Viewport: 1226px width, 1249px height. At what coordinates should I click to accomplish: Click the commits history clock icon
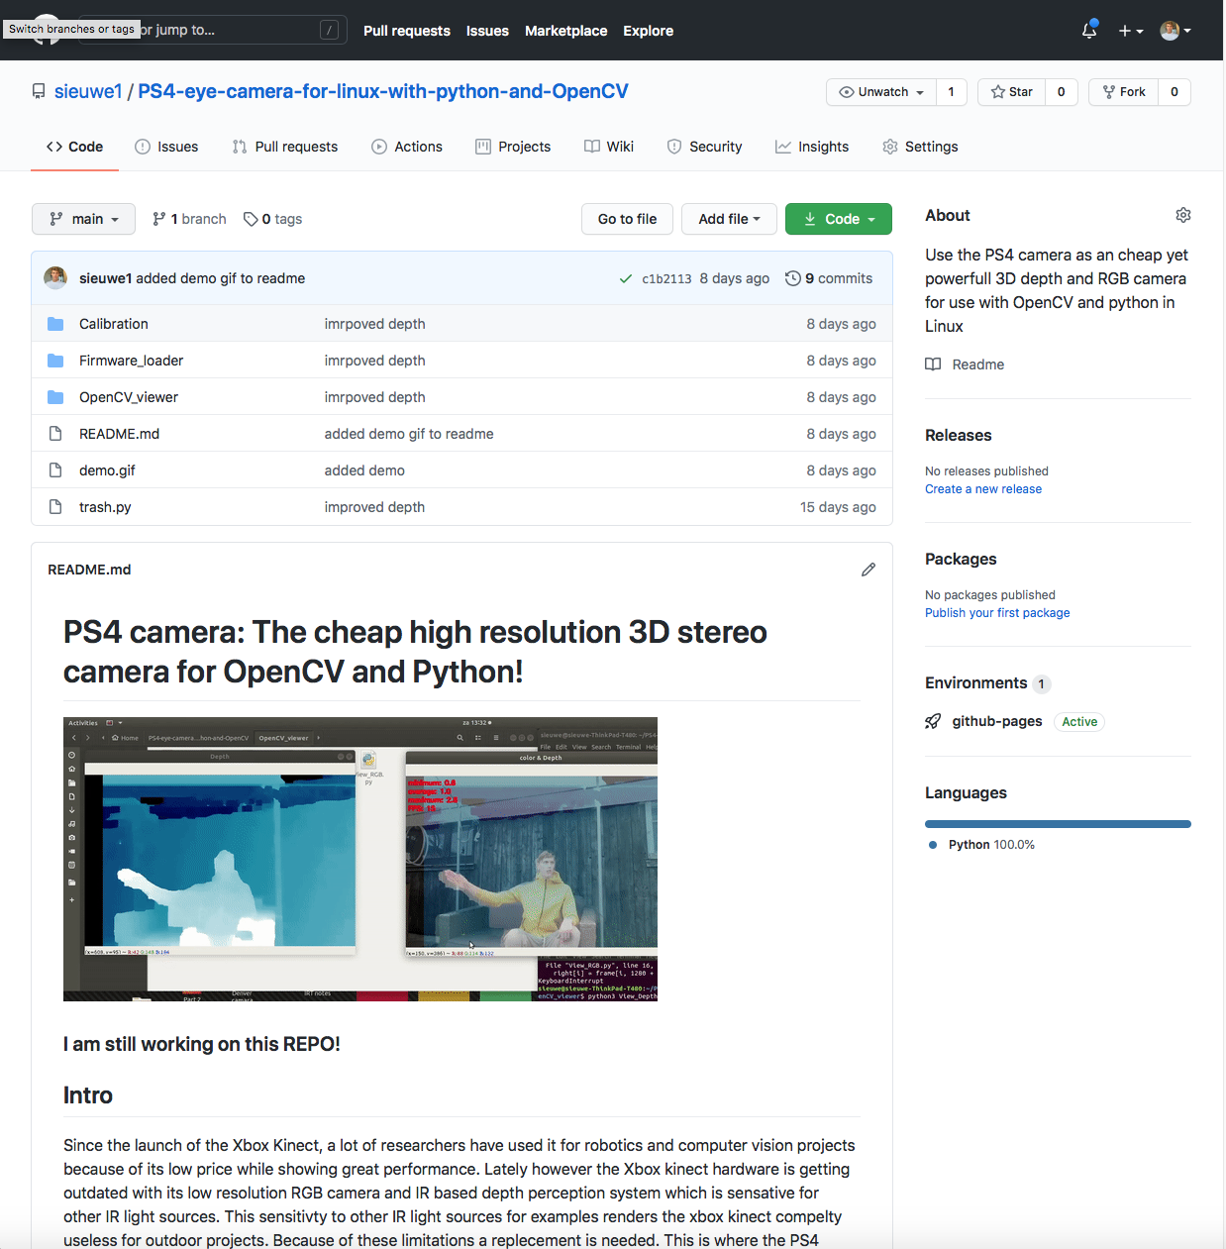[793, 278]
